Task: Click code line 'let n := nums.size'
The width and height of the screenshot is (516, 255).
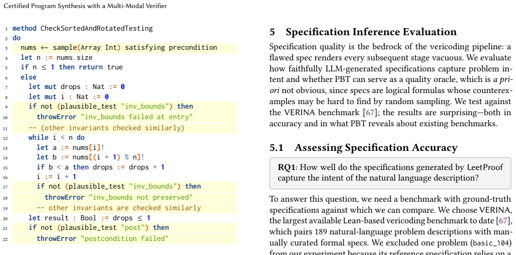Action: click(57, 57)
